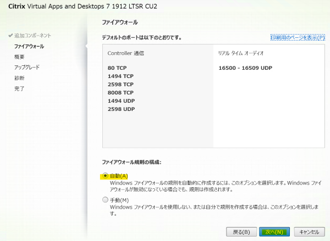The width and height of the screenshot is (330, 241).
Task: Click the Controller 通信 column header
Action: [x=126, y=53]
